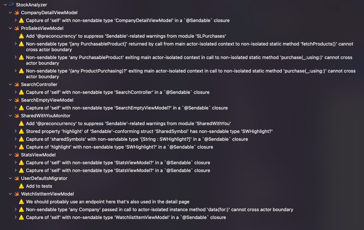Click the Swift icon beside CompanyDetailViewModel
The image size is (364, 230).
pyautogui.click(x=16, y=13)
